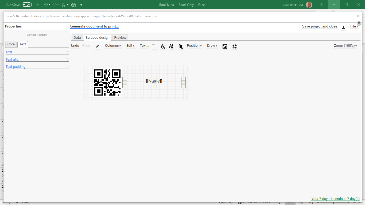Click Excel's Undo arrow icon
Image resolution: width=365 pixels, height=205 pixels.
[x=45, y=5]
